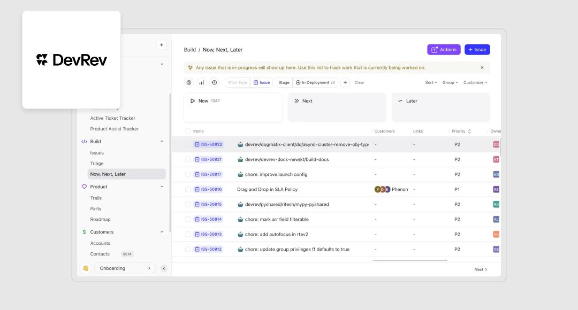Screen dimensions: 578x310
Task: Go to Triage in sidebar
Action: point(97,164)
